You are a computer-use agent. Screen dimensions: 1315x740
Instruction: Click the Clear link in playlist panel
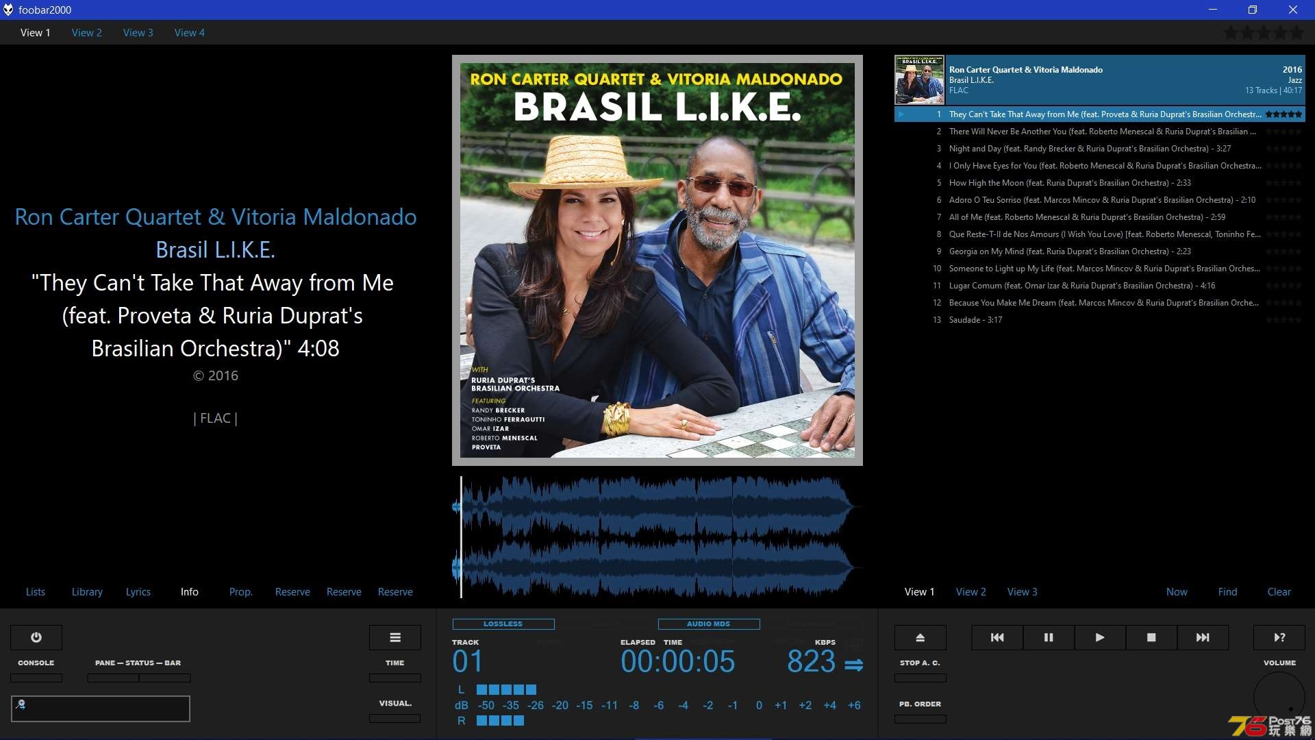1279,591
